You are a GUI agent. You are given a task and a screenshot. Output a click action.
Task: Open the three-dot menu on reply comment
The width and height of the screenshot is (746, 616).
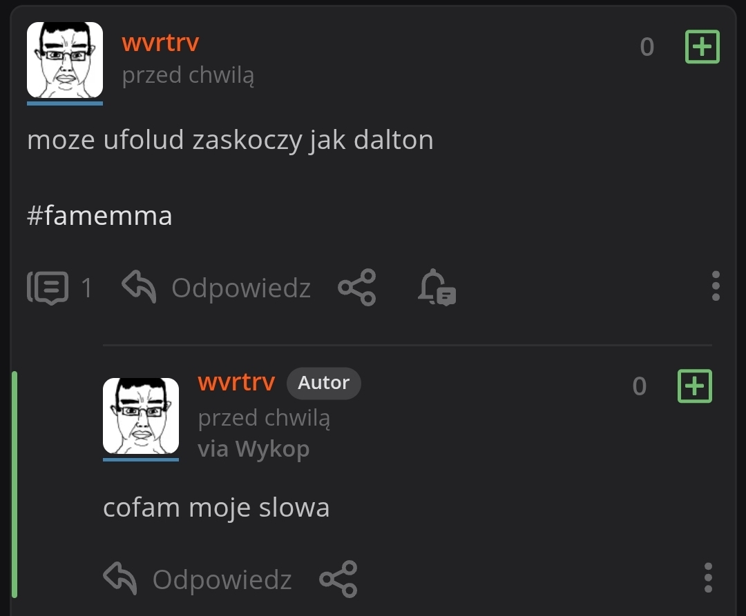point(708,577)
